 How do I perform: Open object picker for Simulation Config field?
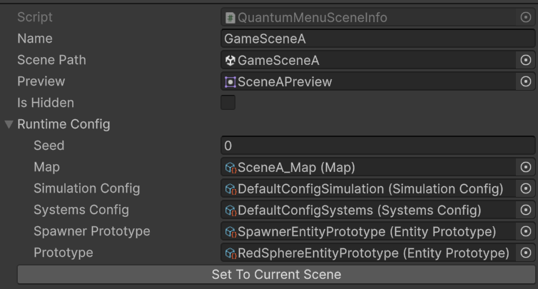pyautogui.click(x=526, y=188)
